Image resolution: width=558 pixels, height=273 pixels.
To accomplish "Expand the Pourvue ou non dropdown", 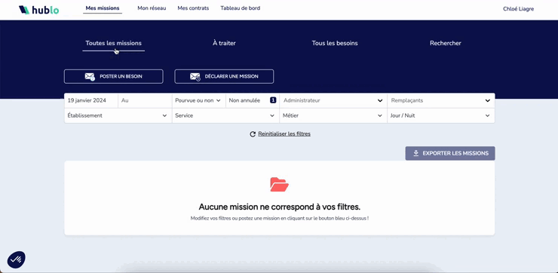I will click(199, 101).
